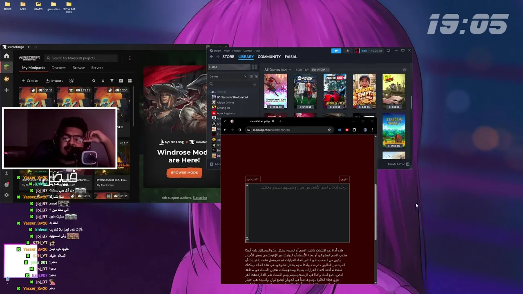Open the GAMES folder on the desktop
The height and width of the screenshot is (294, 523).
pyautogui.click(x=38, y=6)
